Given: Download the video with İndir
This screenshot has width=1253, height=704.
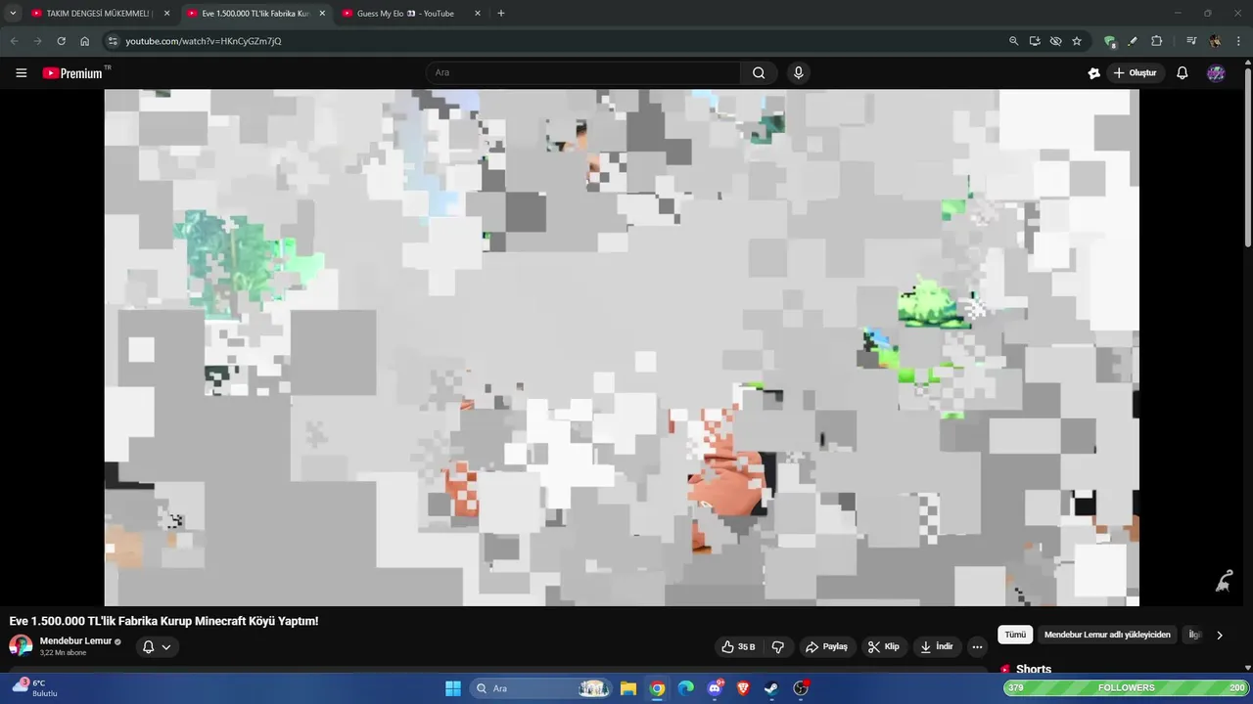Looking at the screenshot, I should pyautogui.click(x=937, y=647).
